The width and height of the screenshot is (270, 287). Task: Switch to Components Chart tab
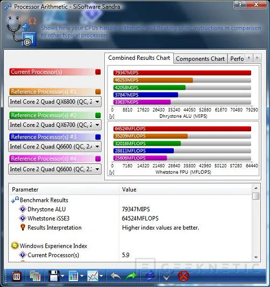[x=200, y=59]
